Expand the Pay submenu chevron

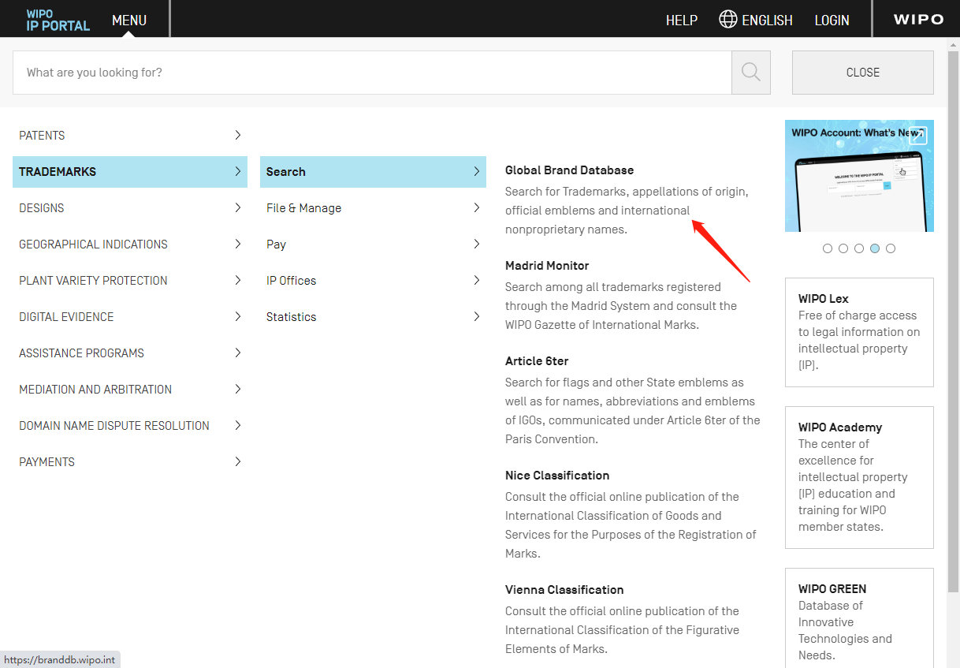(x=477, y=244)
